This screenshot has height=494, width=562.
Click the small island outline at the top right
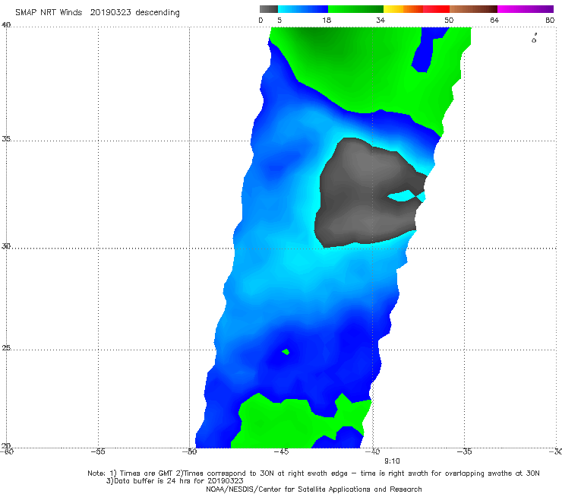pos(534,39)
